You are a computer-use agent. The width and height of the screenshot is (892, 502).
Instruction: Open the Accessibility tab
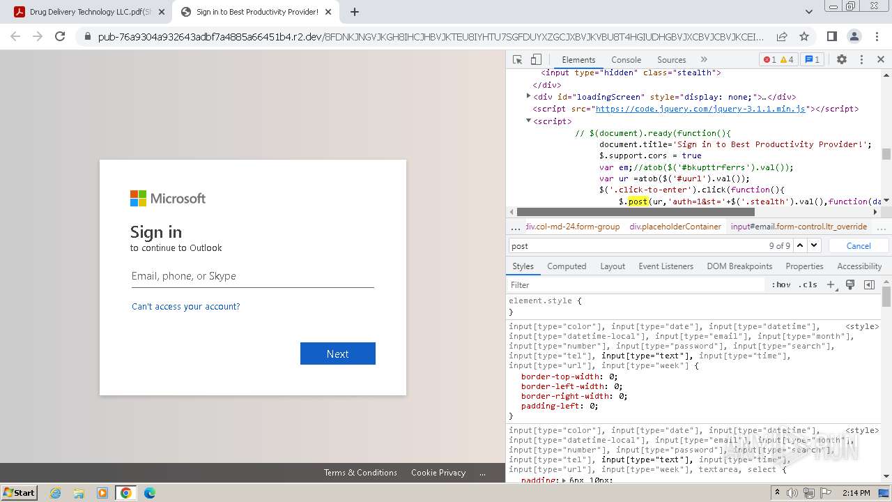click(859, 266)
